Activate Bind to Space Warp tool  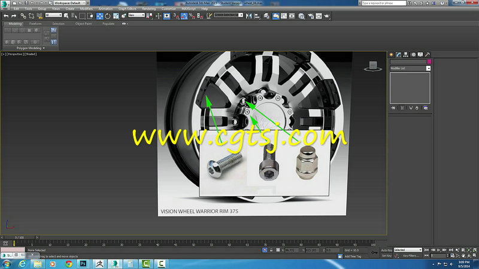[40, 16]
